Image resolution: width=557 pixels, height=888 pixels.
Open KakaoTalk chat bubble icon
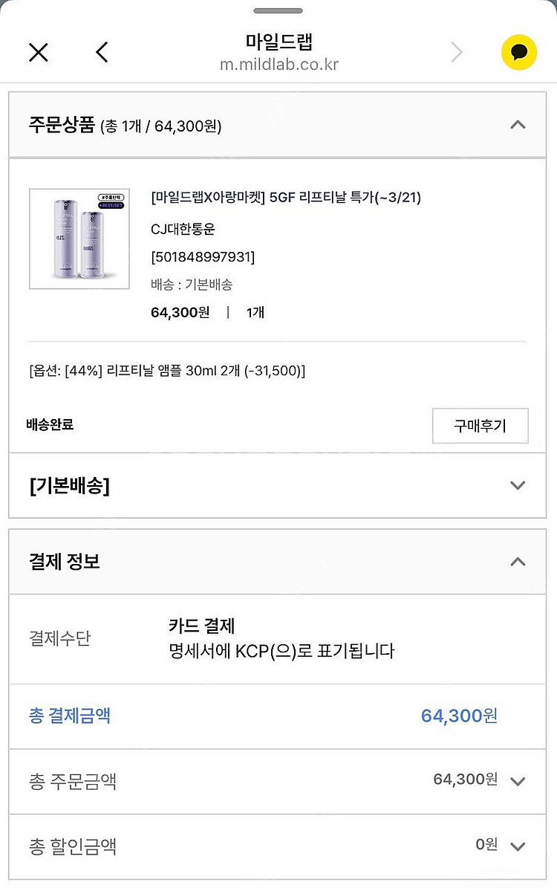pyautogui.click(x=519, y=53)
